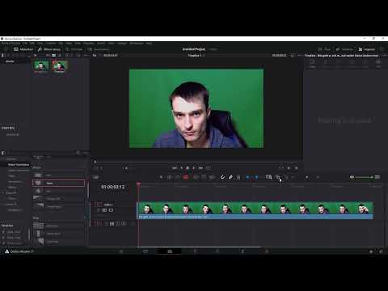Select the Selection Mode arrow tool

[161, 177]
